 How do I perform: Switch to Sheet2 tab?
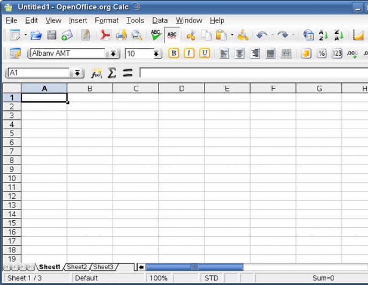(77, 267)
